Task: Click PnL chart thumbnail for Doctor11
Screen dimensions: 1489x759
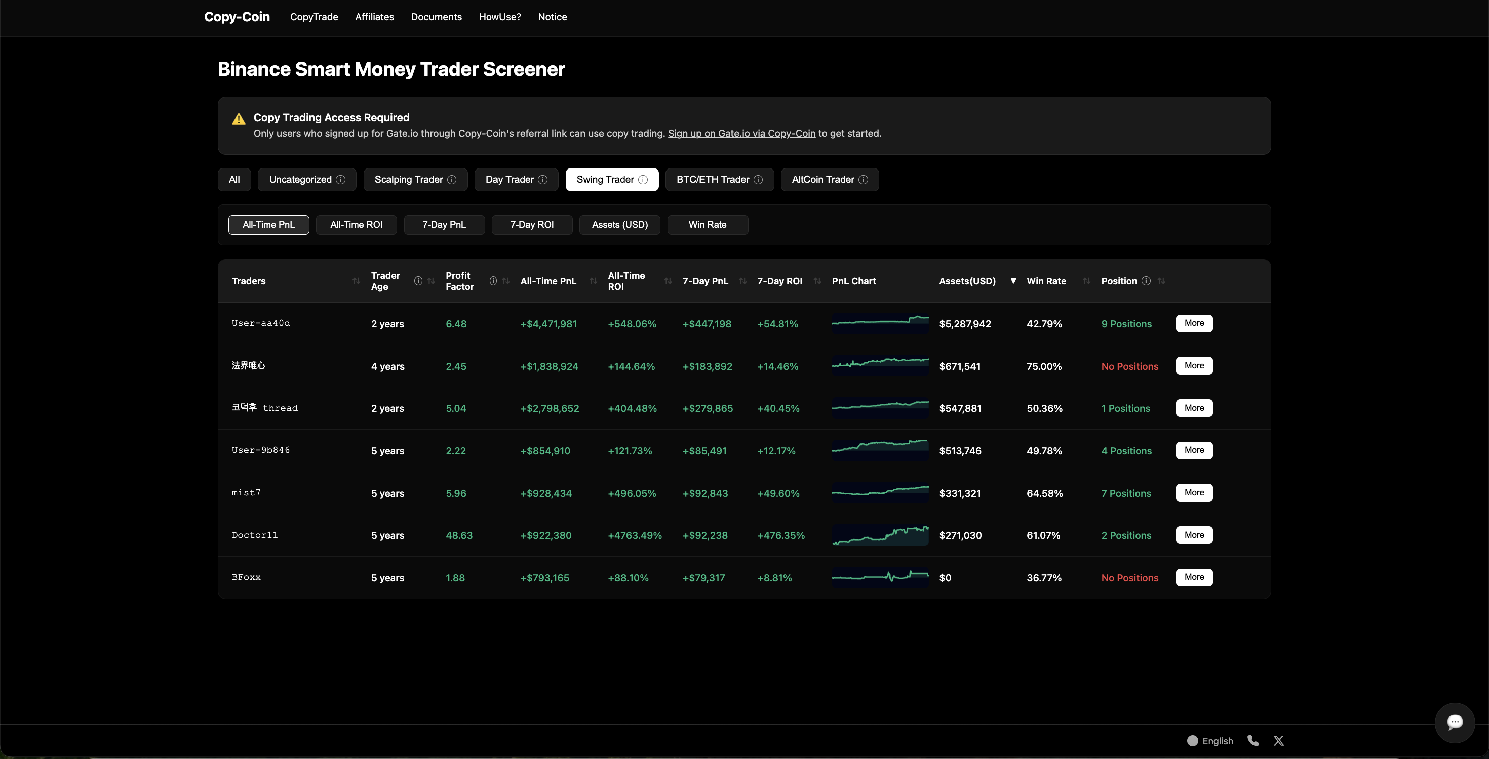Action: 880,535
